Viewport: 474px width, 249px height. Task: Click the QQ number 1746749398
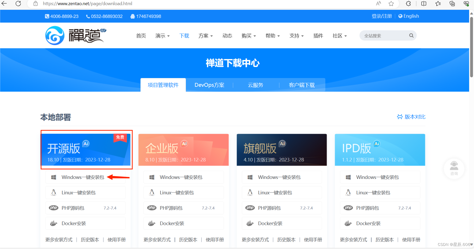tap(146, 16)
